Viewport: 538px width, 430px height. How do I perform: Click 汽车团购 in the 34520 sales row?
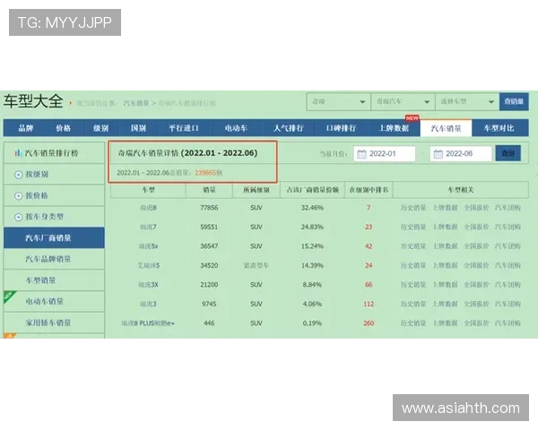click(x=508, y=265)
